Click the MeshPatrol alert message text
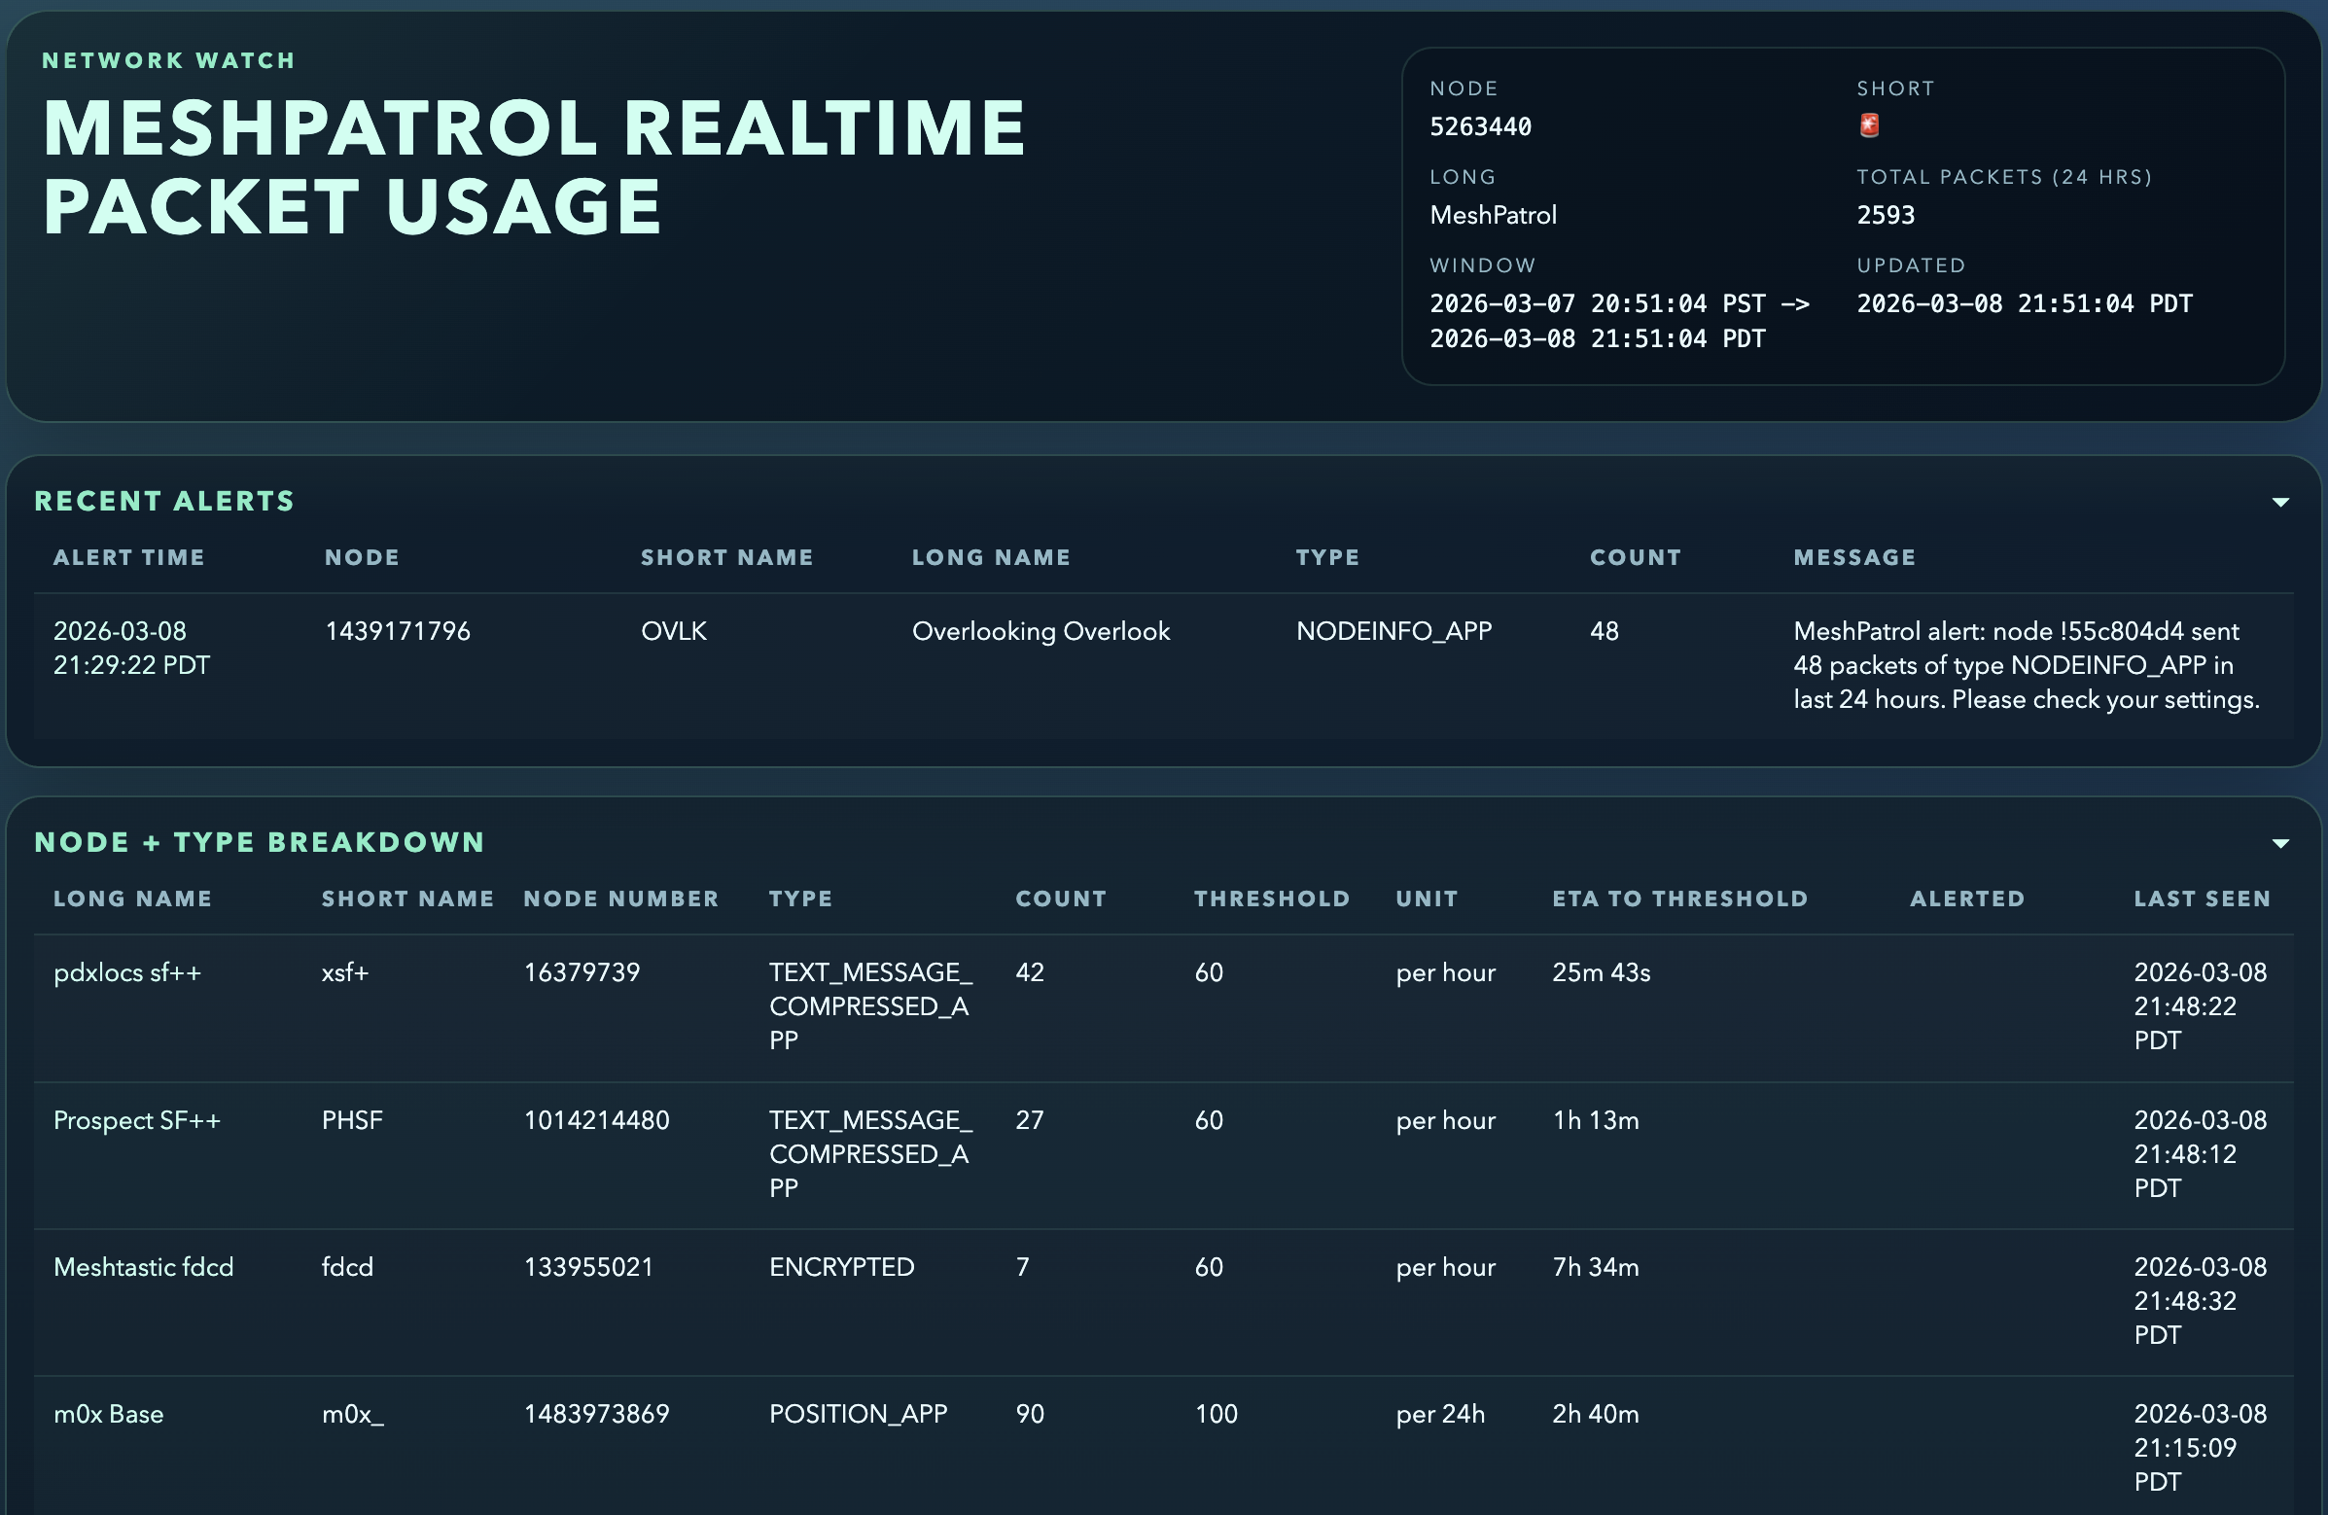2328x1515 pixels. [x=2027, y=665]
